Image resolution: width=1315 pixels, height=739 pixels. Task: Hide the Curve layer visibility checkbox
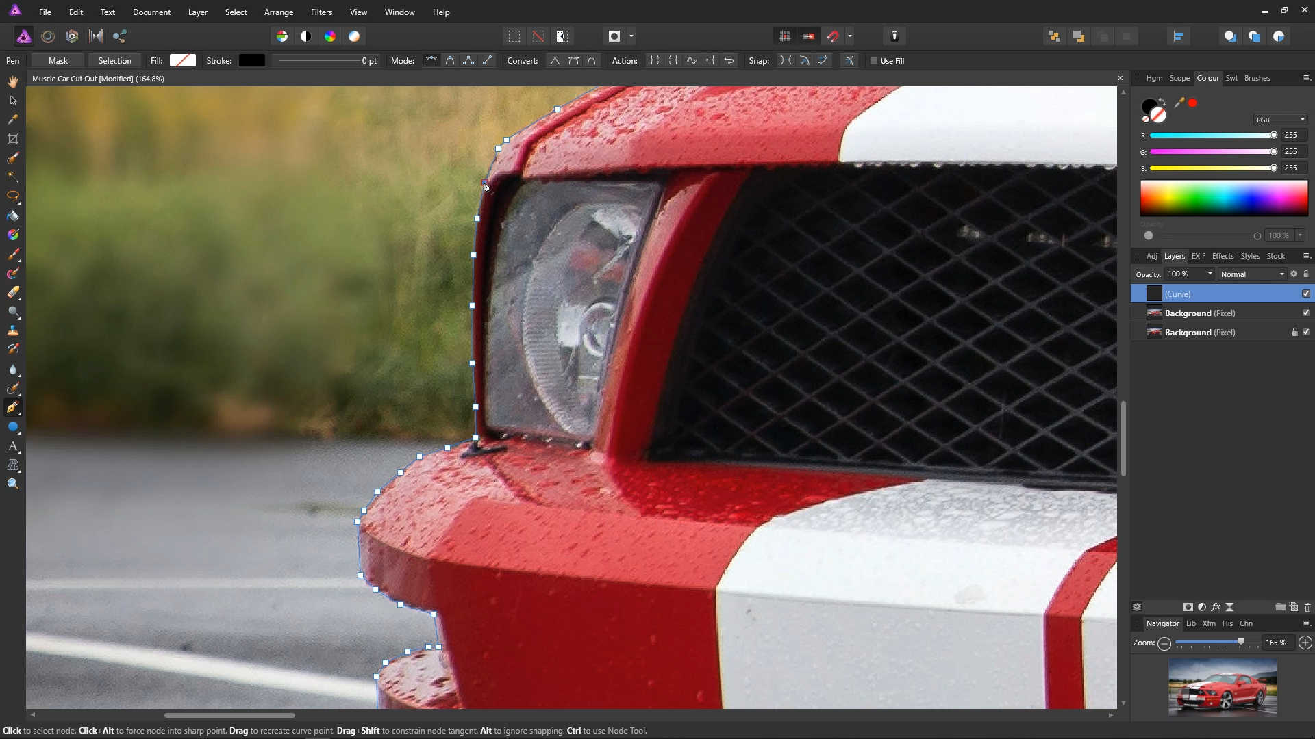pos(1305,294)
